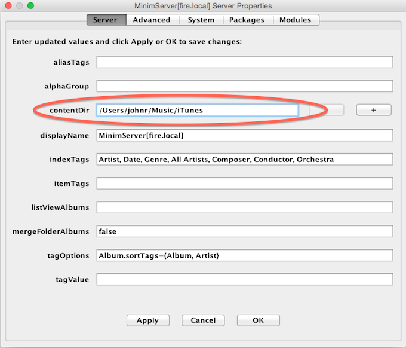Click the contentDir path field

pyautogui.click(x=197, y=110)
